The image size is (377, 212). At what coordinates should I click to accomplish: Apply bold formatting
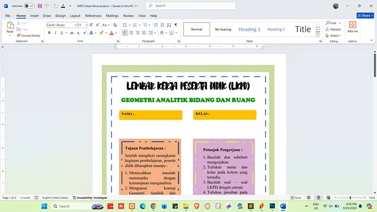49,32
